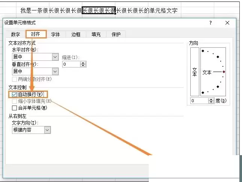Toggle the 缩小字体填充 checkbox
242x182 pixels.
click(14, 101)
